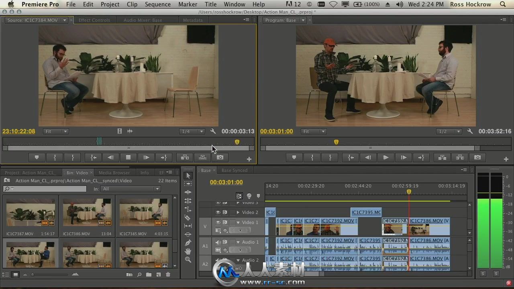Select the Selection tool arrow
The height and width of the screenshot is (289, 514).
click(x=188, y=175)
